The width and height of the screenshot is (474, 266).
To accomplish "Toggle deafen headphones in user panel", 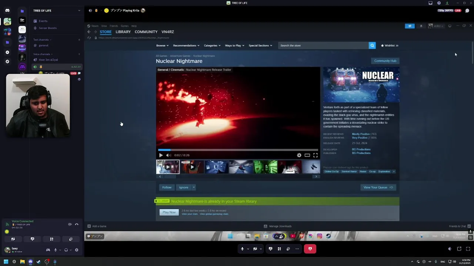I will click(x=66, y=250).
